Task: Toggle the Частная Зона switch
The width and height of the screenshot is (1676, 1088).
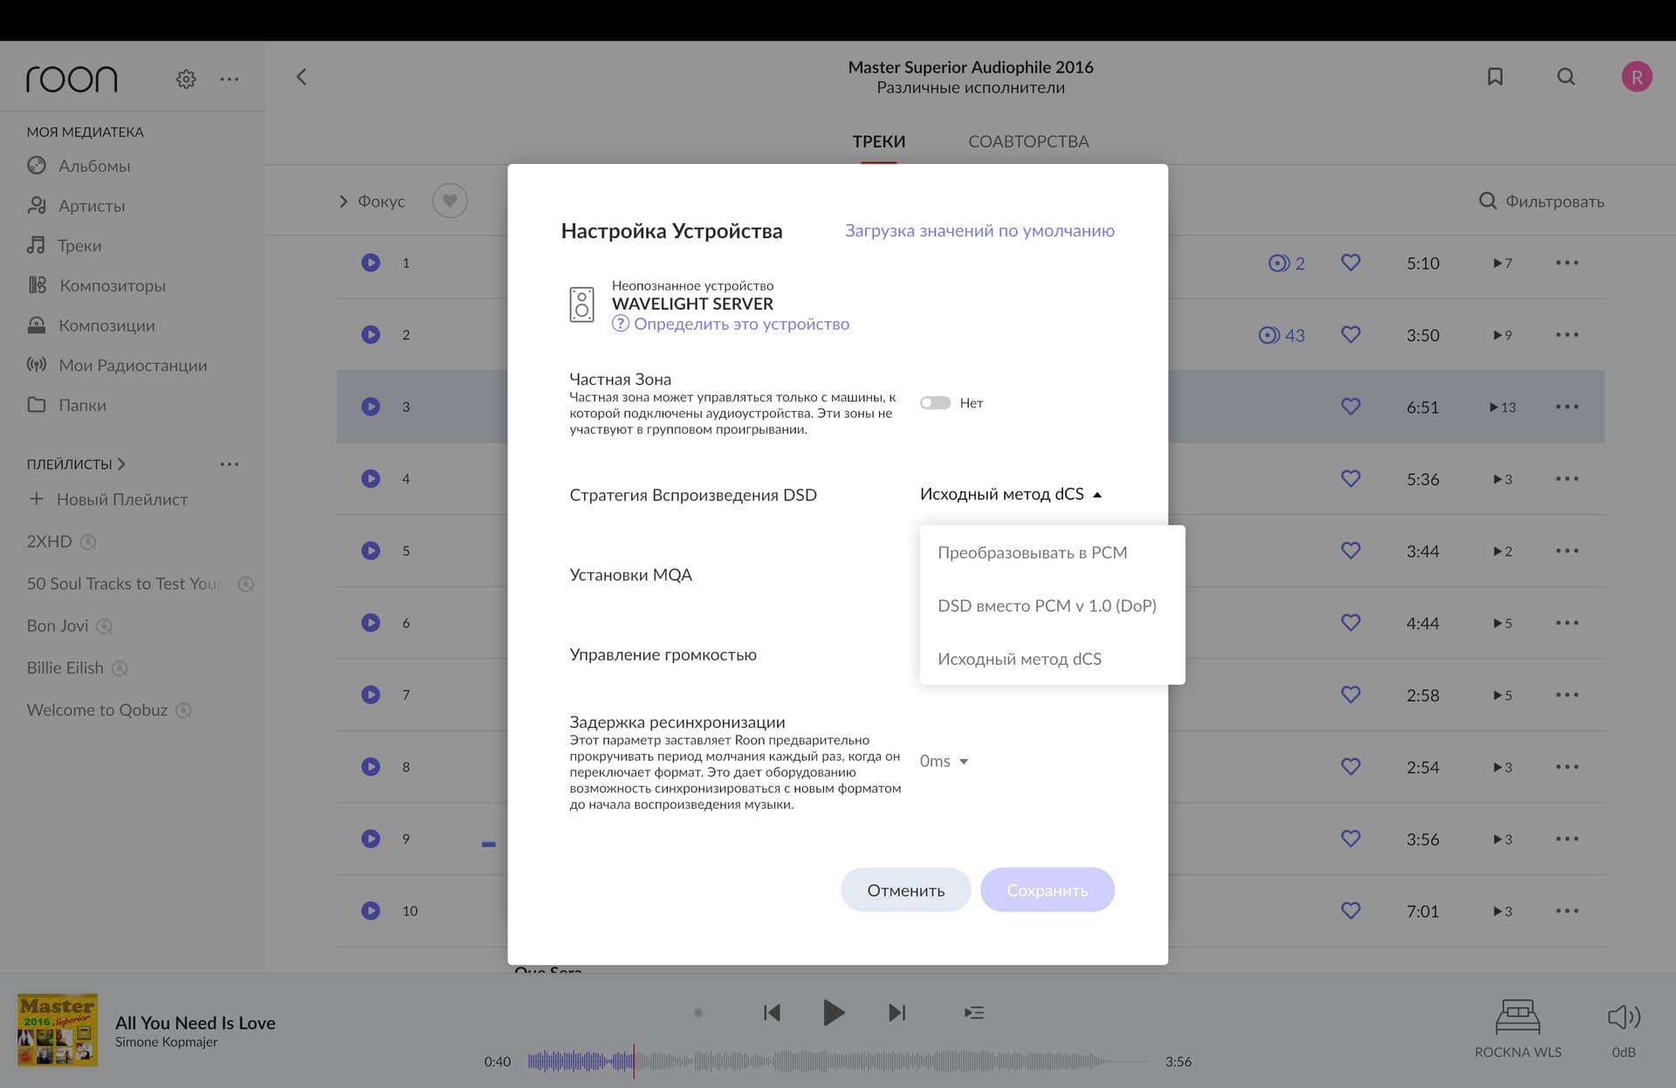Action: 935,403
